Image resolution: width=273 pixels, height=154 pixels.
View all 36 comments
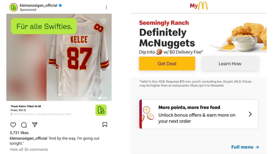coord(29,149)
